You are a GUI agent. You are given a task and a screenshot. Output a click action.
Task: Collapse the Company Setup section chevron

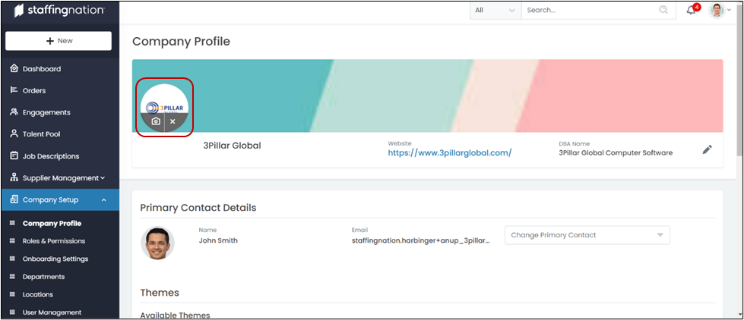click(104, 200)
